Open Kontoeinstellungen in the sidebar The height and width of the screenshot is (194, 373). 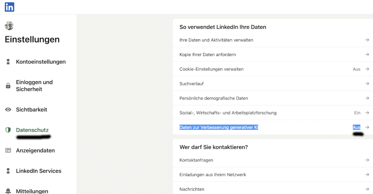click(x=41, y=62)
